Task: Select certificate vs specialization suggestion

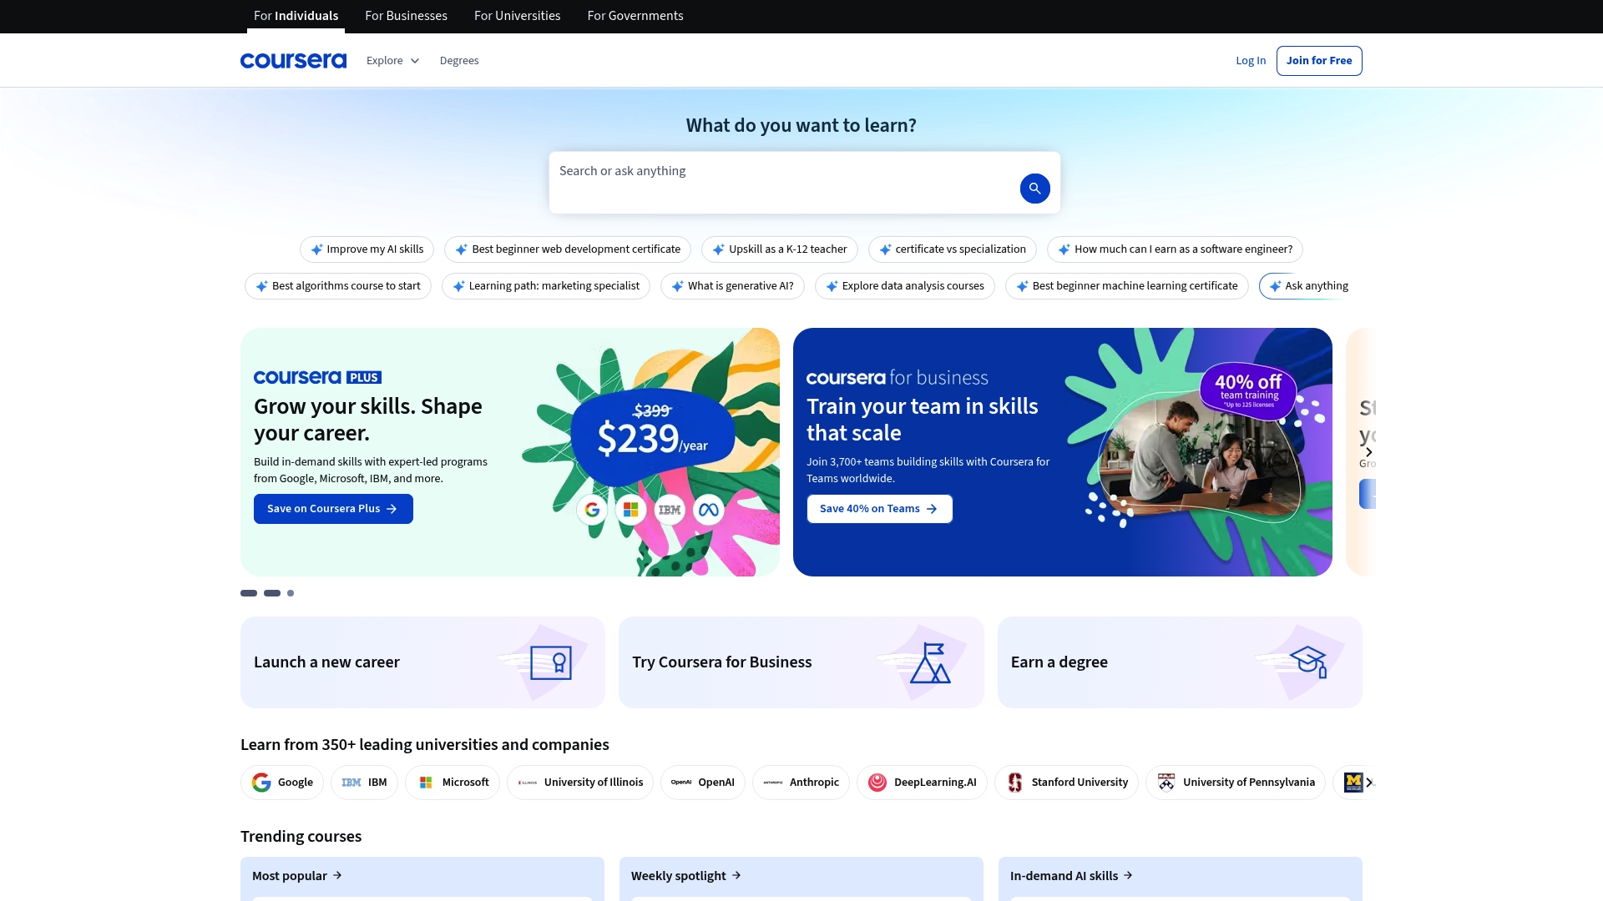Action: tap(953, 249)
